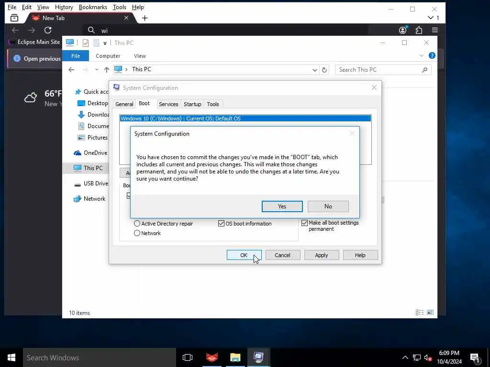Switch Explorer to large icons view
Screen dimensions: 490x367
coord(430,313)
